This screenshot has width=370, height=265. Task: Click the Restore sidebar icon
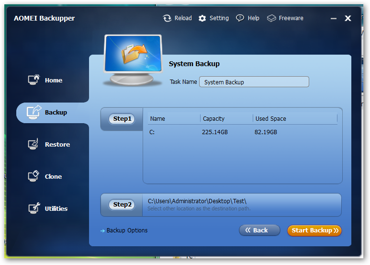click(x=33, y=144)
